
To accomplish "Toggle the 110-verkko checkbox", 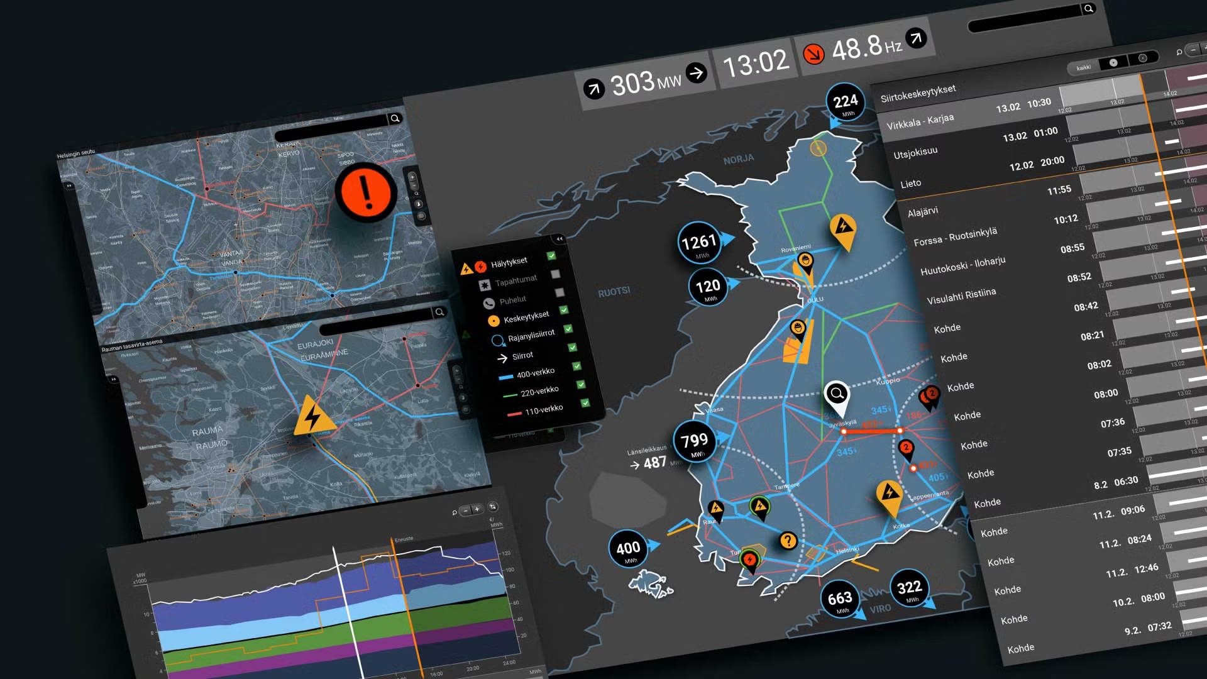I will [585, 403].
